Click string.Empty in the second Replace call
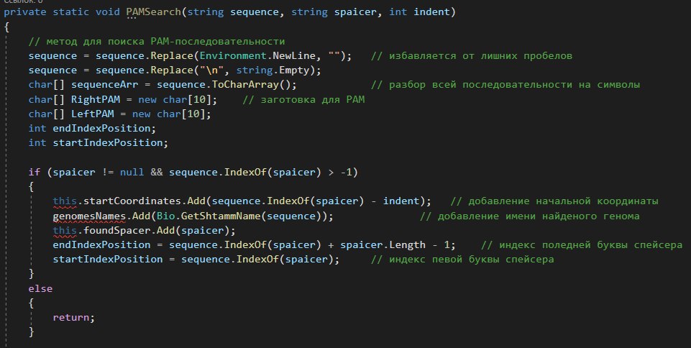This screenshot has height=348, width=691. 273,70
